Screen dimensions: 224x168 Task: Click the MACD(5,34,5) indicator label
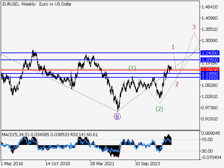[x=15, y=134]
